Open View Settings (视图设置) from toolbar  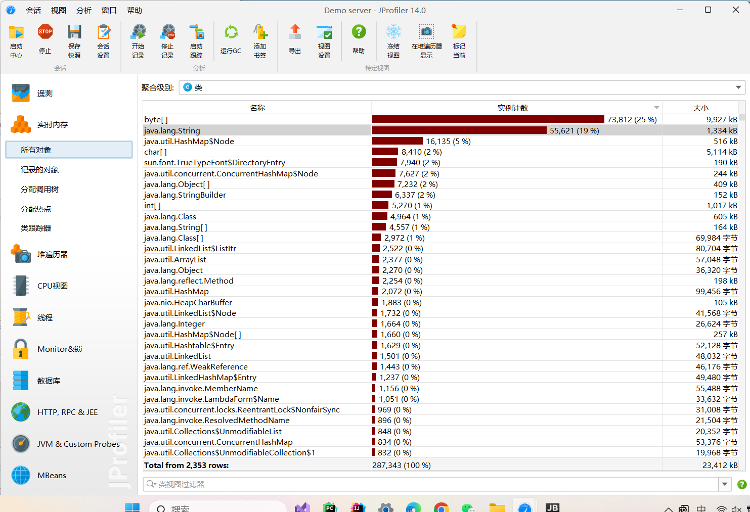tap(324, 32)
